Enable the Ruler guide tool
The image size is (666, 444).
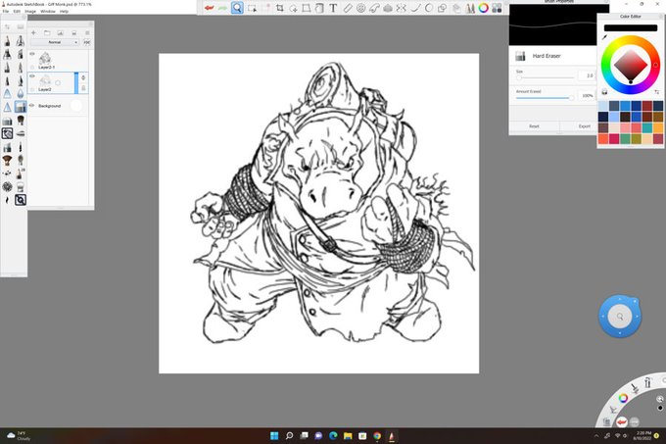tap(347, 8)
